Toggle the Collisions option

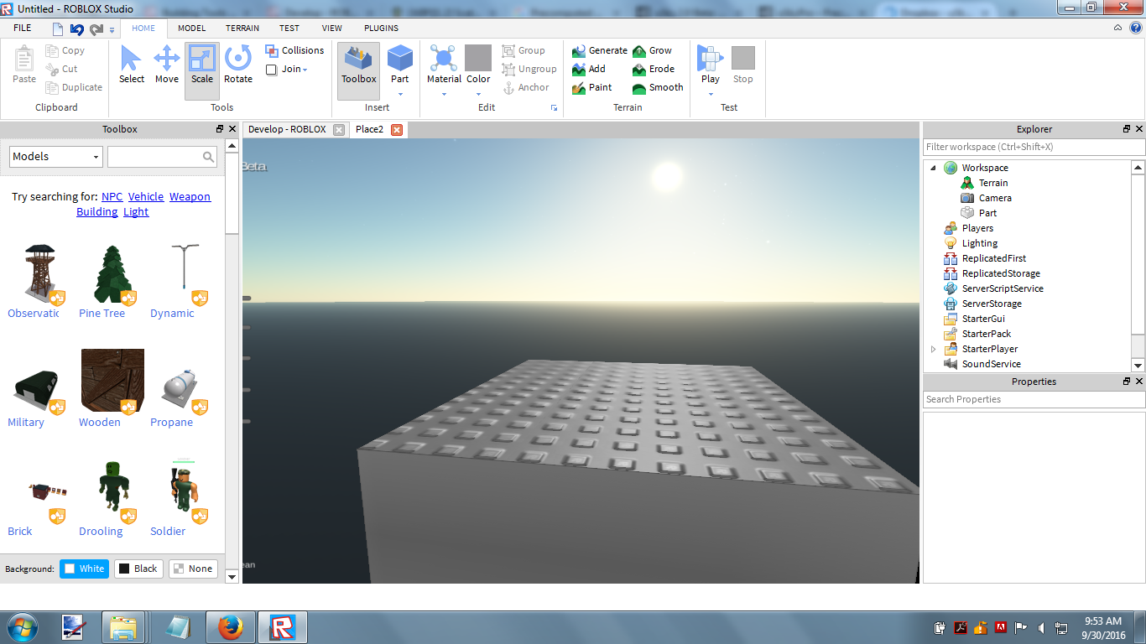pyautogui.click(x=294, y=50)
